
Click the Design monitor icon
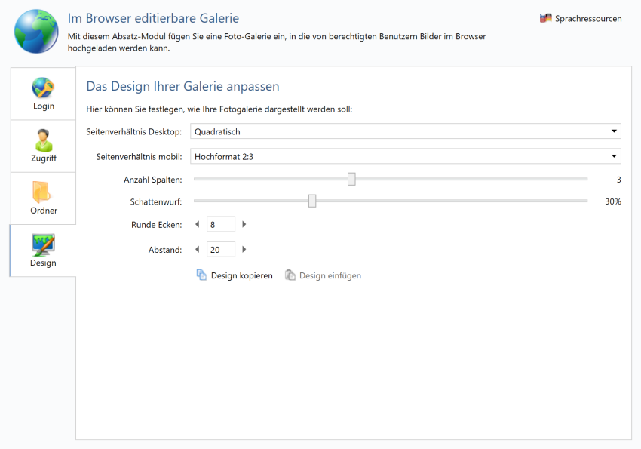pyautogui.click(x=43, y=244)
